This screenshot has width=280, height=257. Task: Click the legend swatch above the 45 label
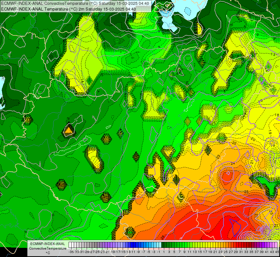(276, 245)
